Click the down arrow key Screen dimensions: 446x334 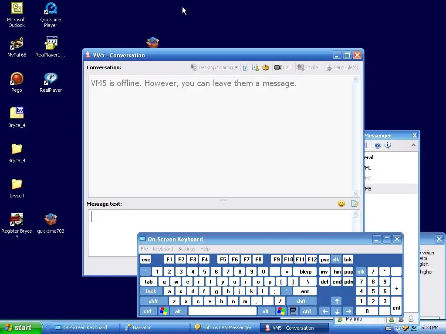(x=337, y=311)
